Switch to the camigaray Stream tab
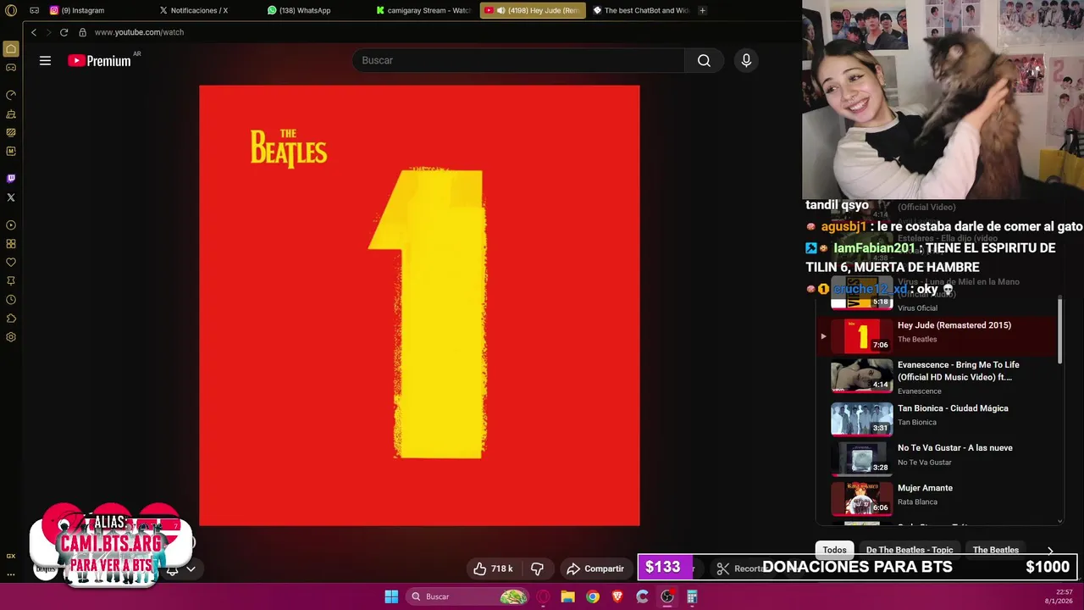Viewport: 1084px width, 610px height. 423,10
